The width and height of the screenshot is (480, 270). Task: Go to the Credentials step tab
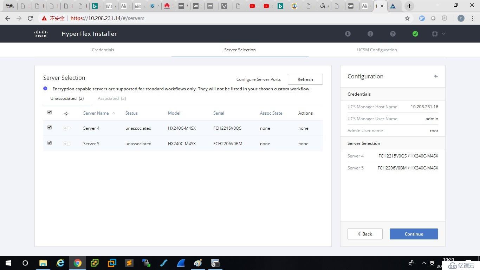click(103, 50)
